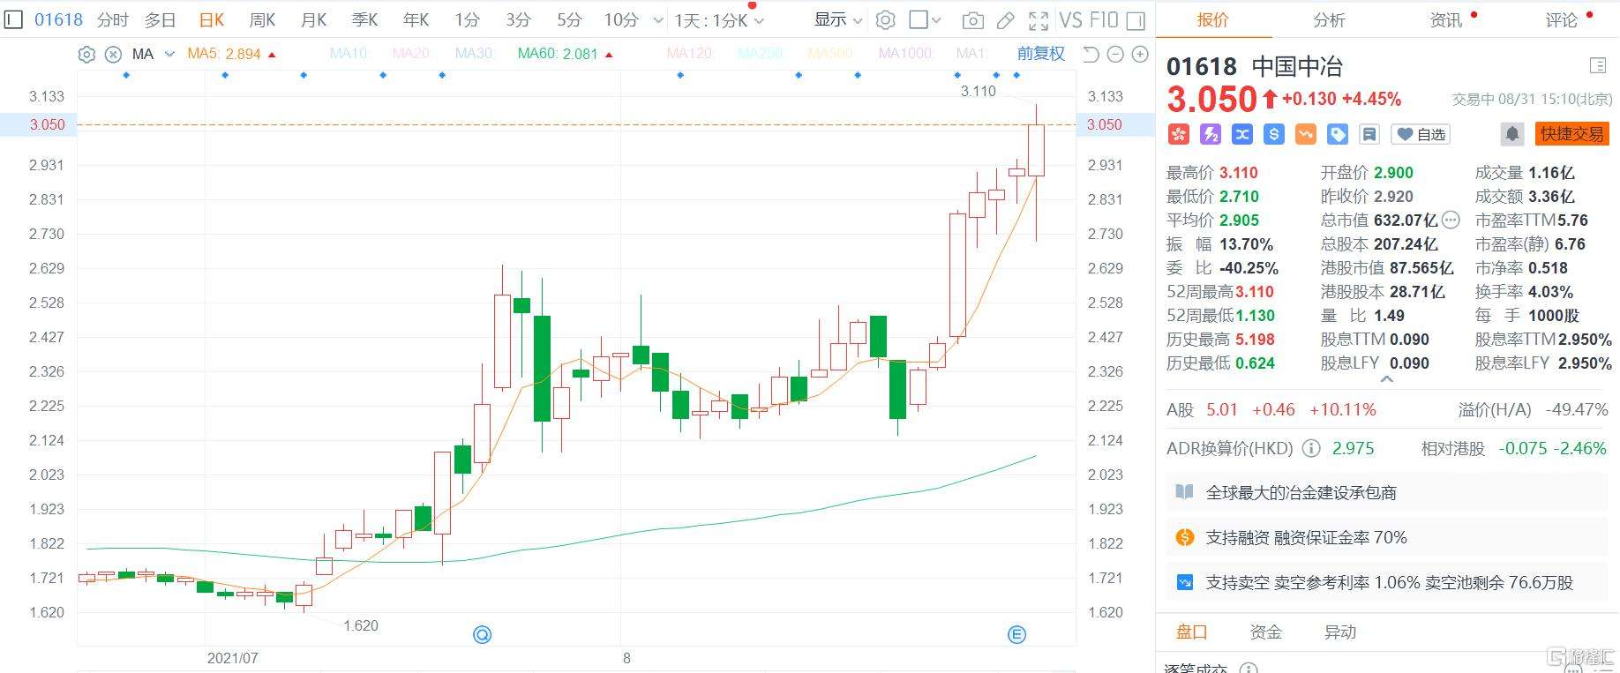Open the 前复权 adjustment selector
1620x673 pixels.
[x=1041, y=54]
